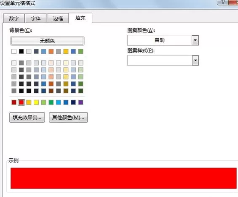238x197 pixels.
Task: Choose the dark red standard color swatch
Action: click(x=14, y=102)
